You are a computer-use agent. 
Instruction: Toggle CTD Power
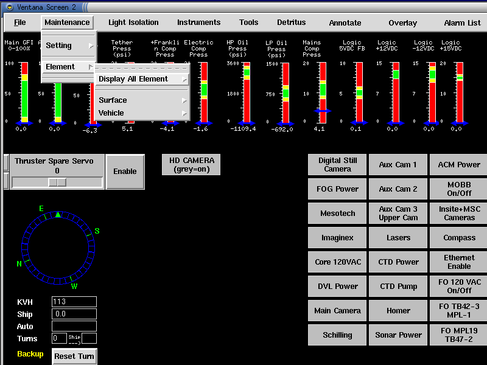click(398, 262)
